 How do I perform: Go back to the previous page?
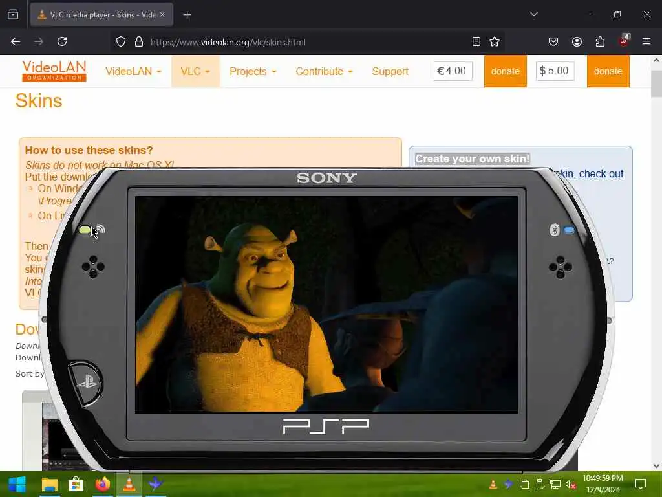pos(16,41)
